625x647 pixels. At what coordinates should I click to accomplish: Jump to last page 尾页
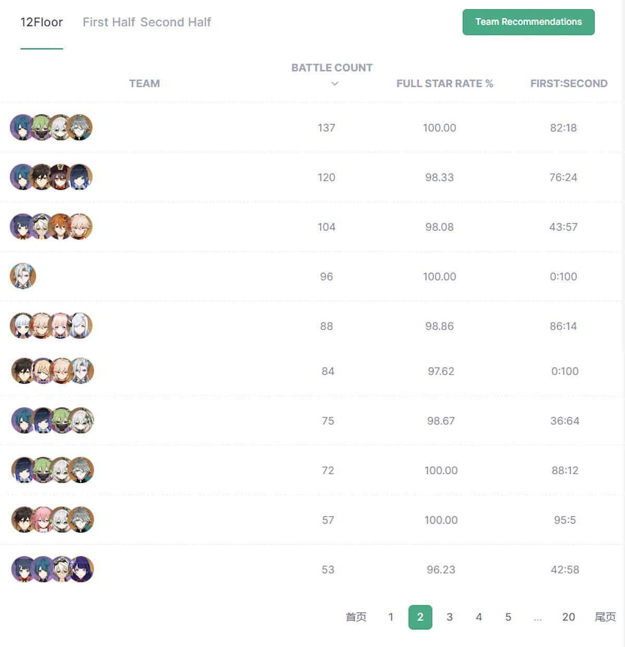point(605,617)
